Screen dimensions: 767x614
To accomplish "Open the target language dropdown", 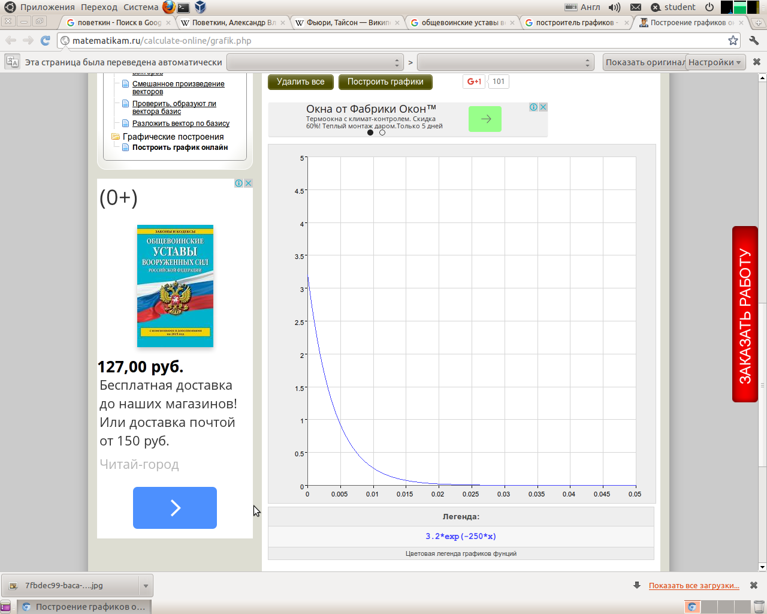I will [505, 62].
